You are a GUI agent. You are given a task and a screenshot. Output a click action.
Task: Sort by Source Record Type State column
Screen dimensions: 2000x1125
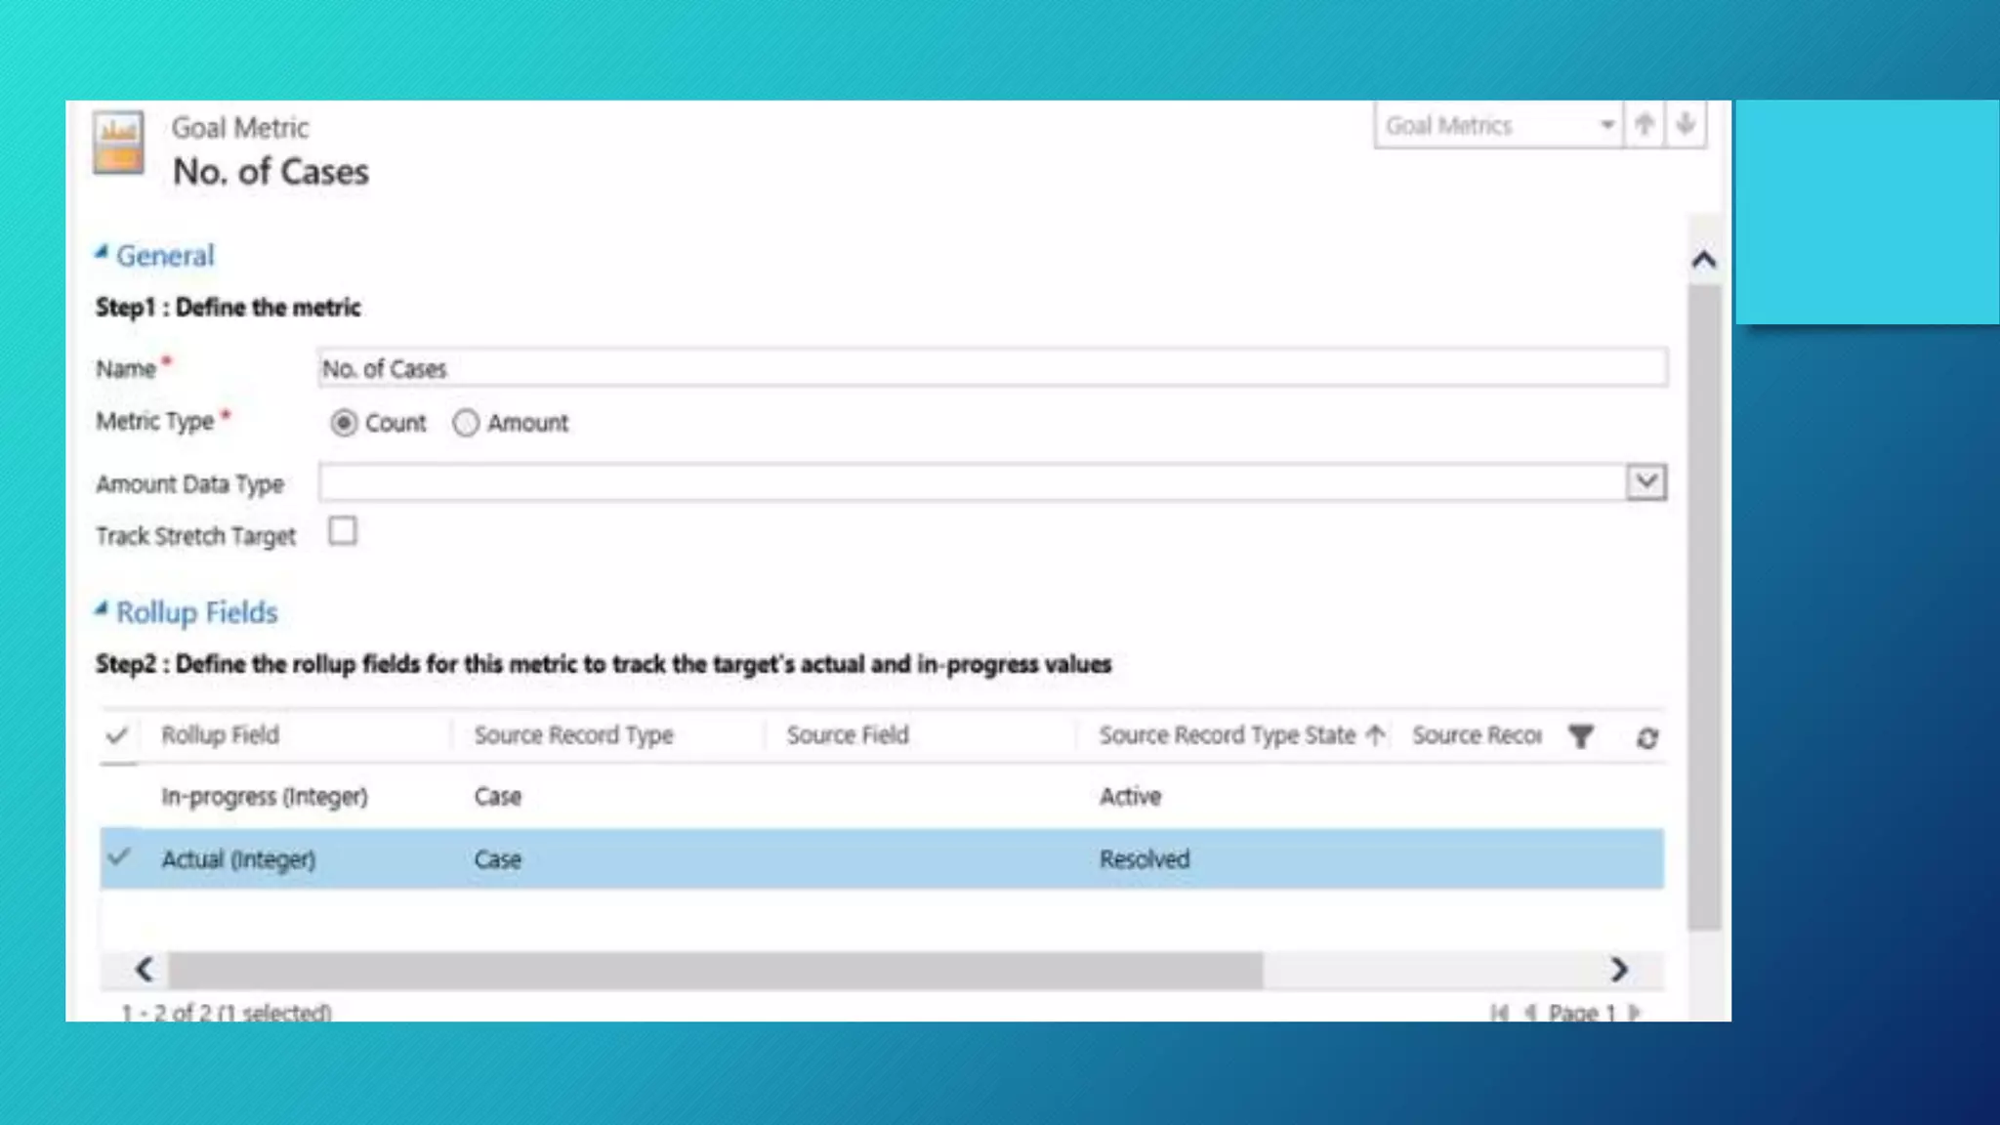[1228, 735]
